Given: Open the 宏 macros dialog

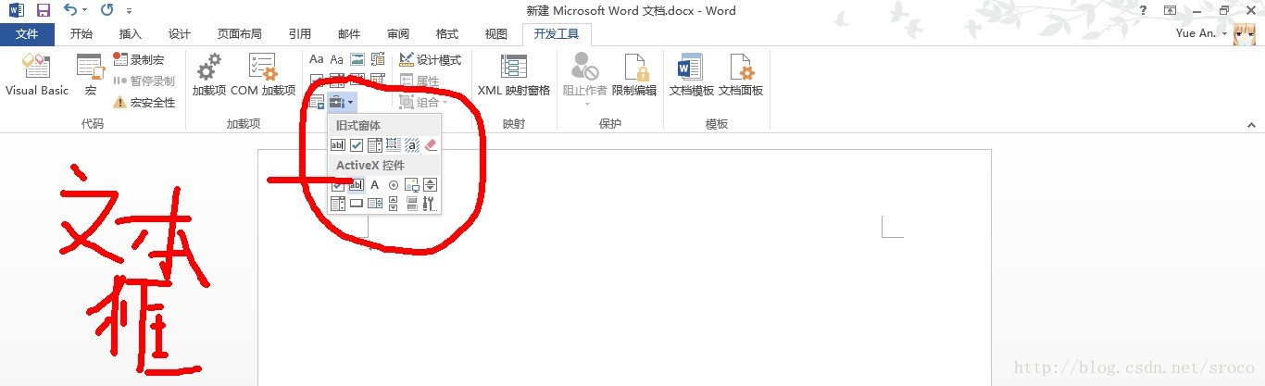Looking at the screenshot, I should 90,74.
